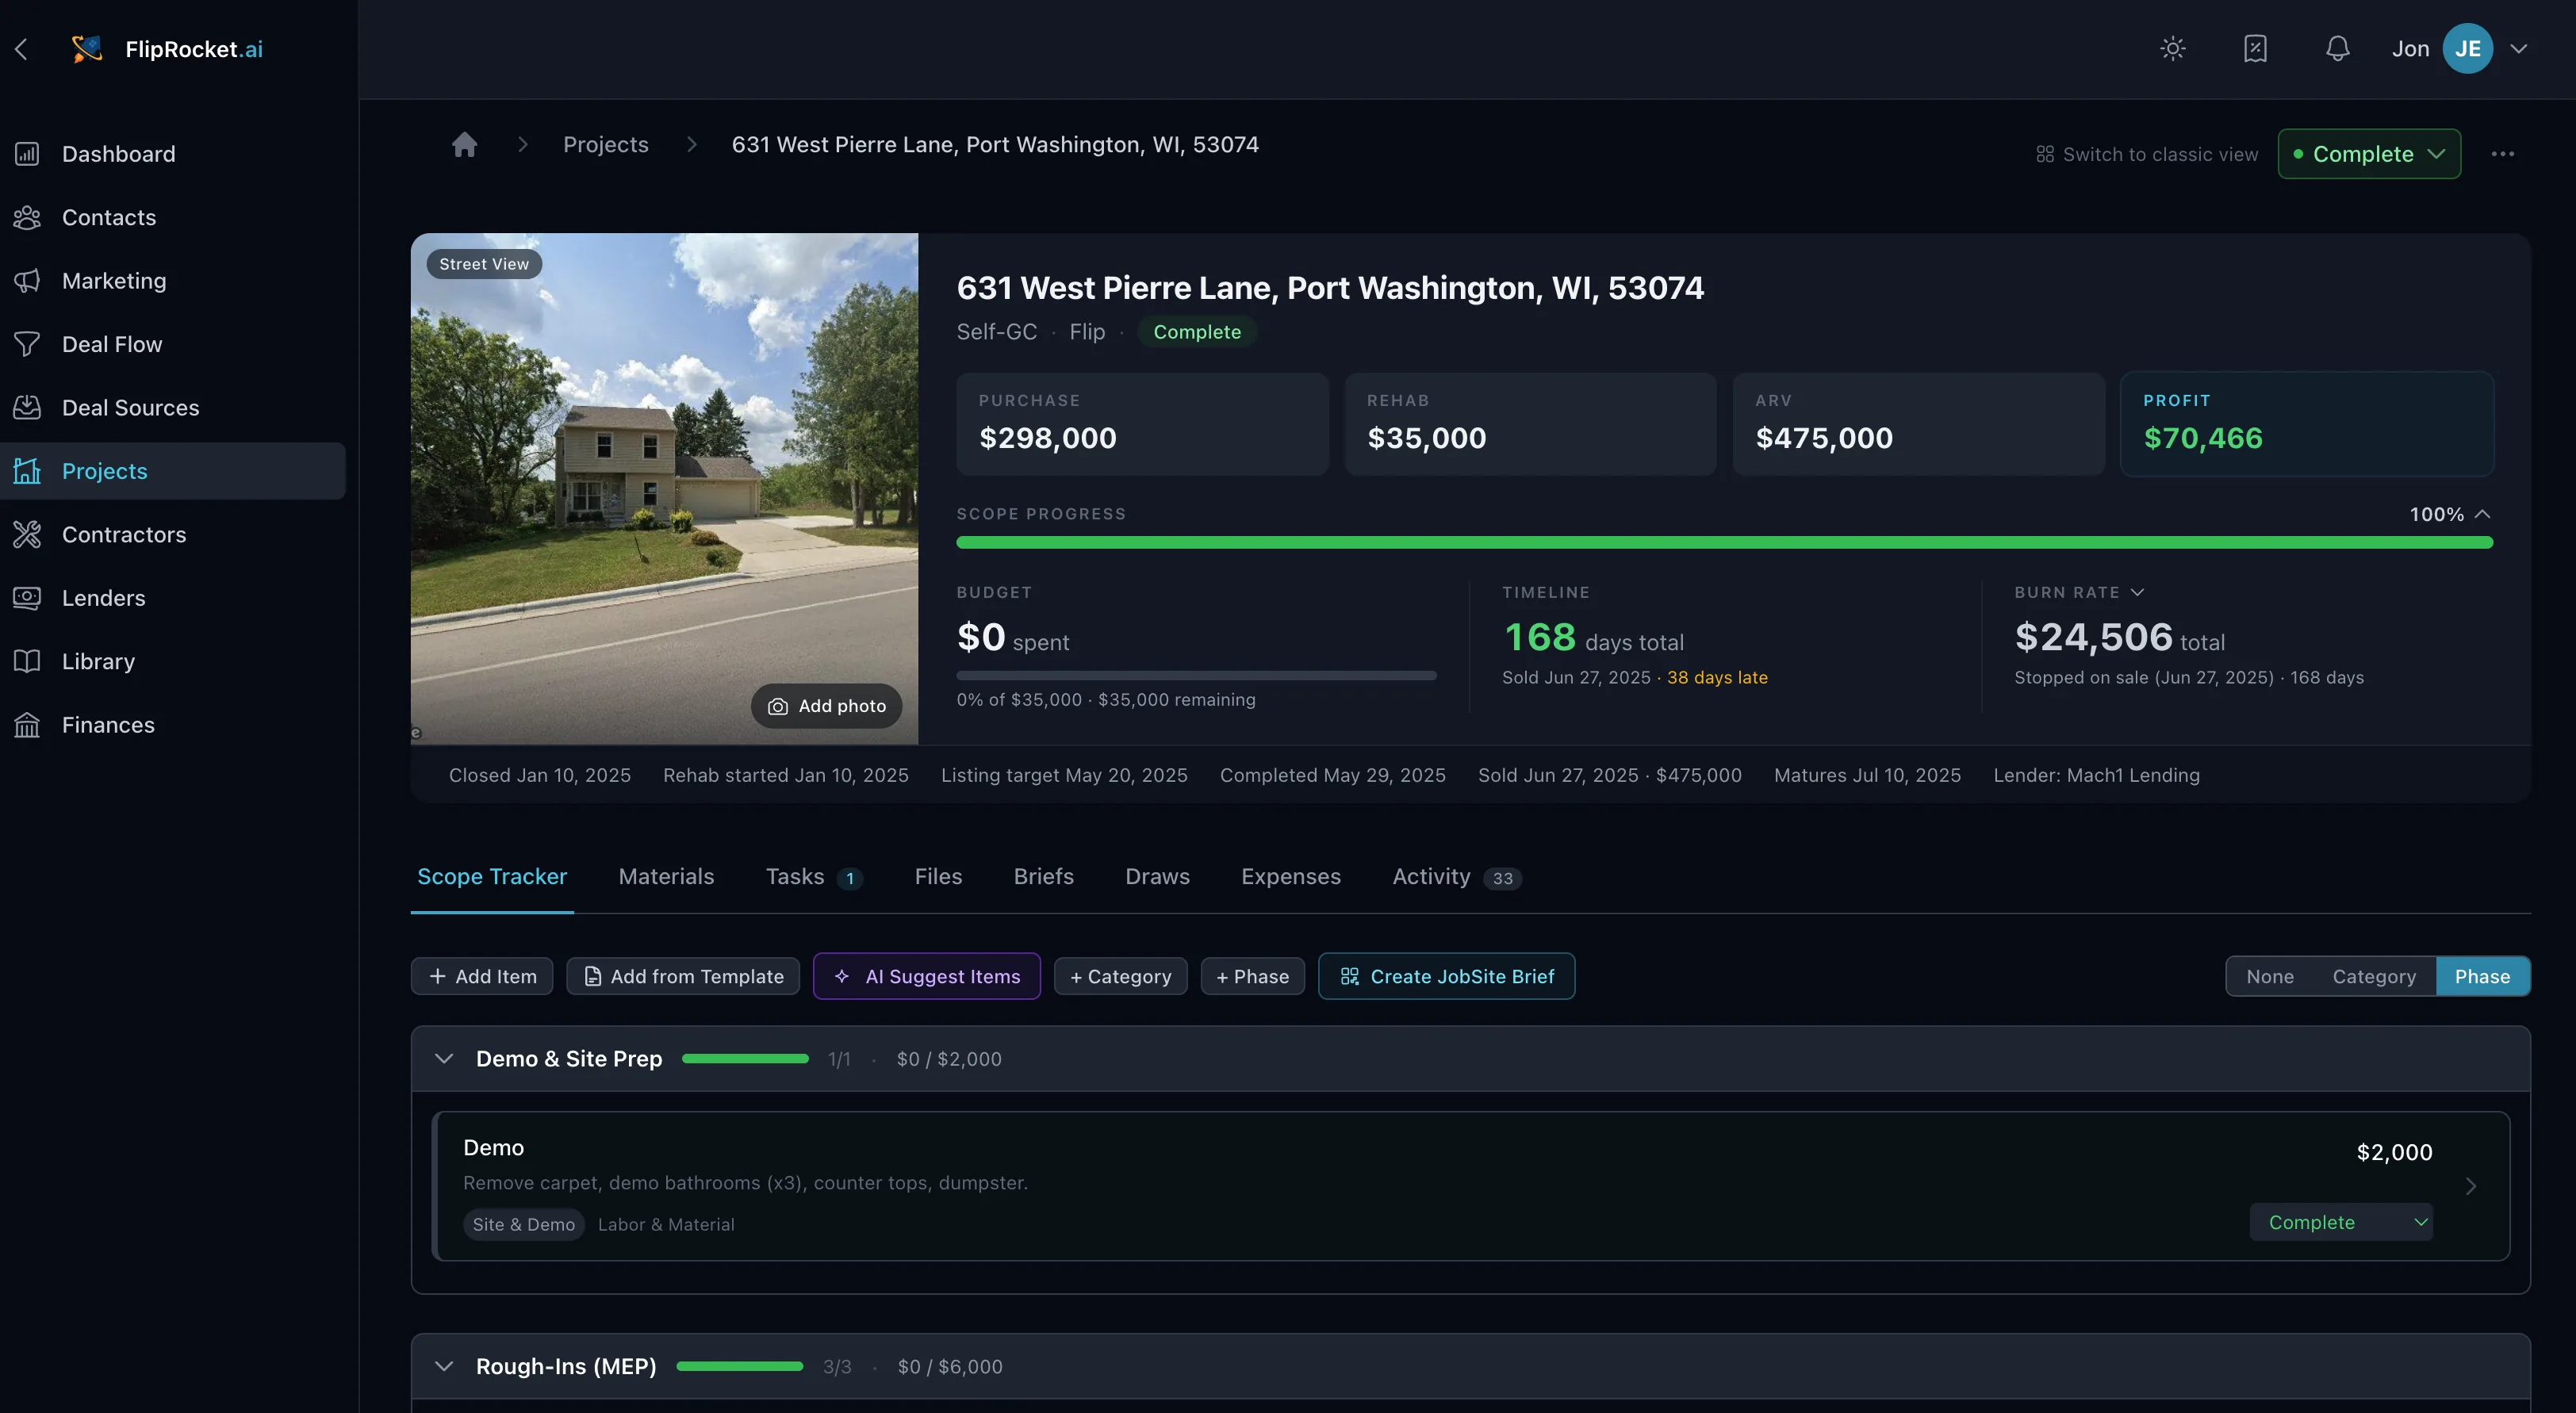The image size is (2576, 1413).
Task: Click the Street View badge on photo
Action: click(x=484, y=264)
